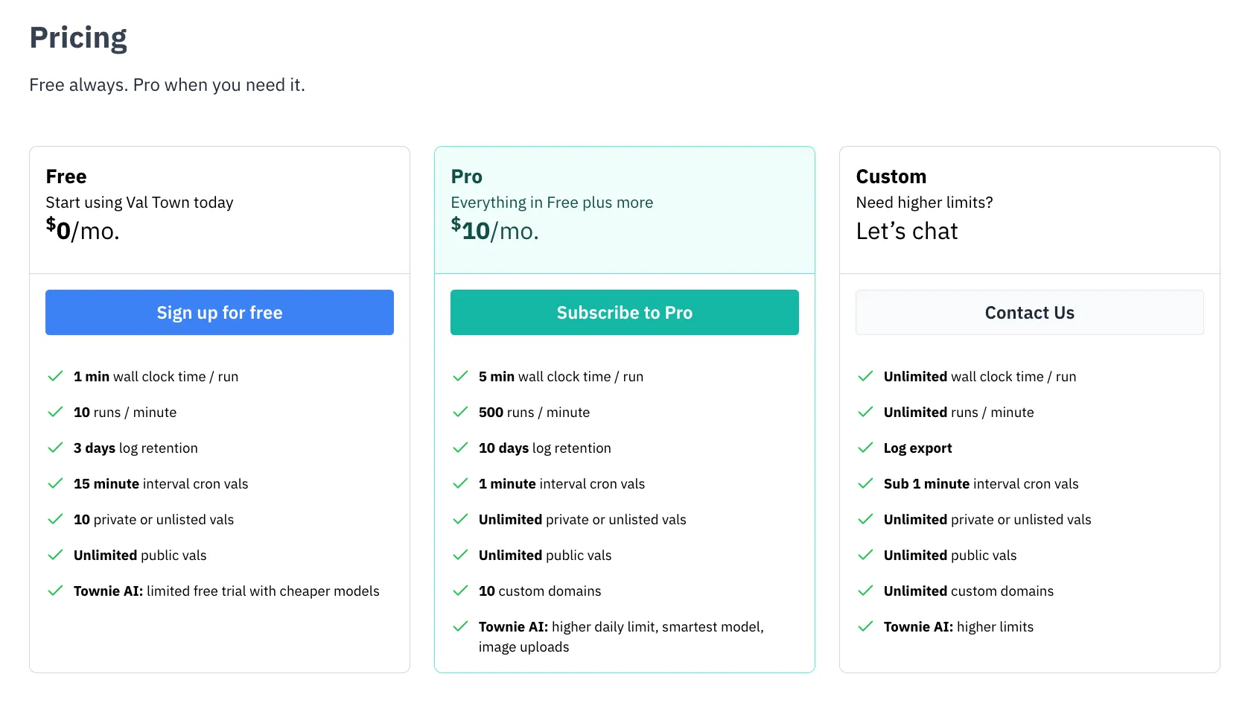
Task: Click the Contact Us button
Action: (1029, 312)
